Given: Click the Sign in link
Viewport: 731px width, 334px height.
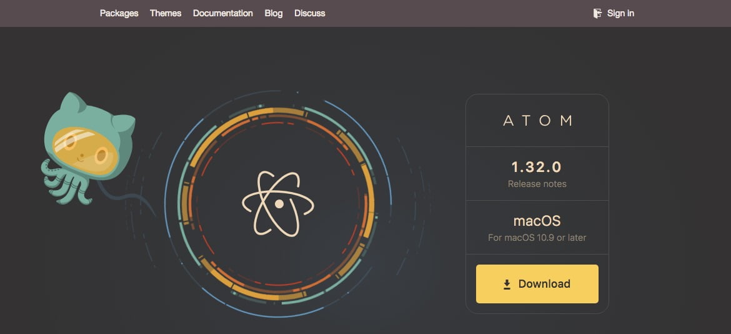Looking at the screenshot, I should [620, 13].
